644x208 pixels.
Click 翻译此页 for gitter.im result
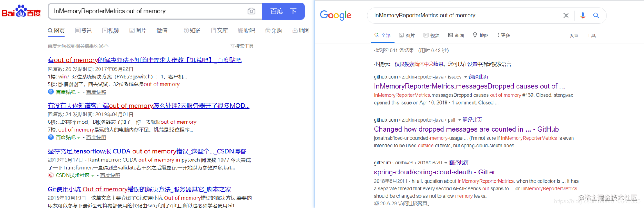tap(459, 163)
